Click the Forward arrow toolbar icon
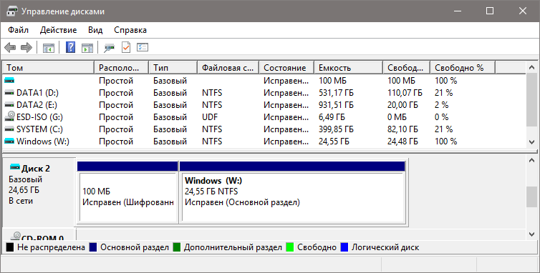Screen dimensions: 540x273 pyautogui.click(x=26, y=47)
